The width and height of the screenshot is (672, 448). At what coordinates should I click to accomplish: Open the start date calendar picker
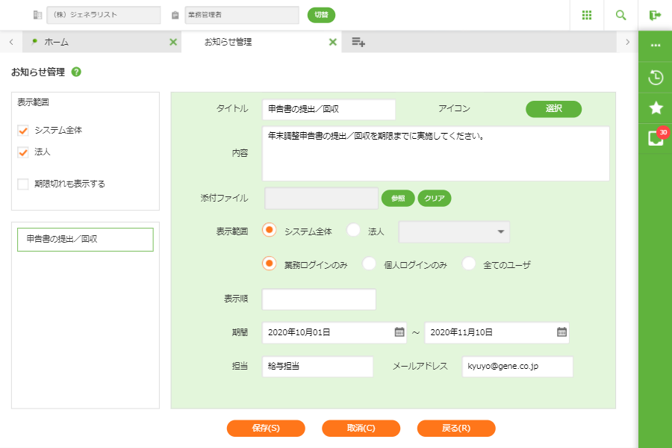coord(399,332)
